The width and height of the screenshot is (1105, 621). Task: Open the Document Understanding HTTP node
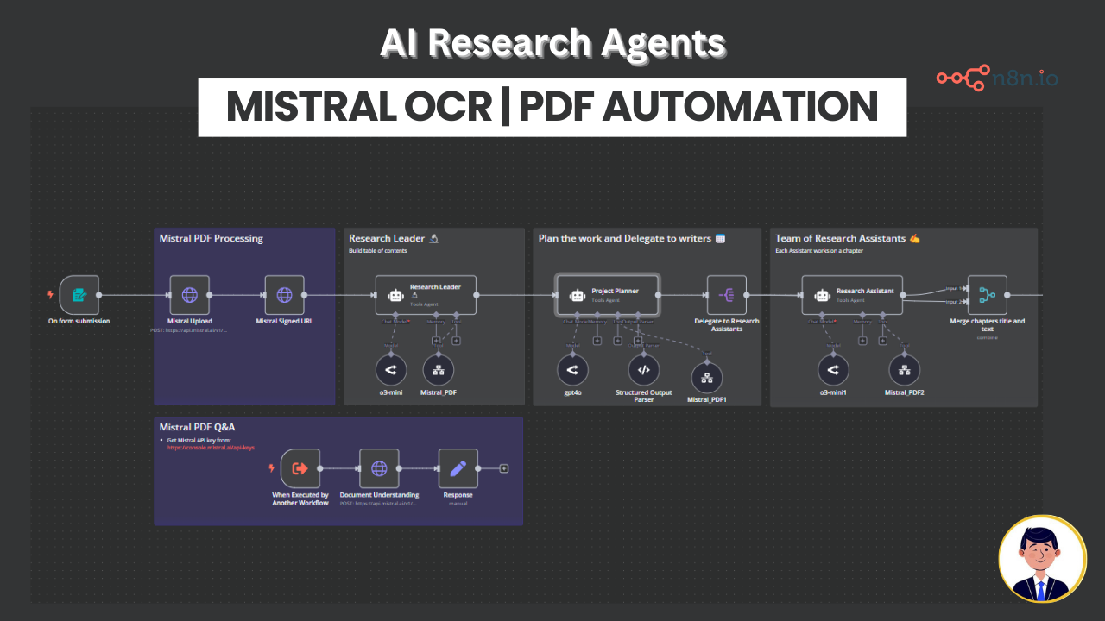coord(379,468)
